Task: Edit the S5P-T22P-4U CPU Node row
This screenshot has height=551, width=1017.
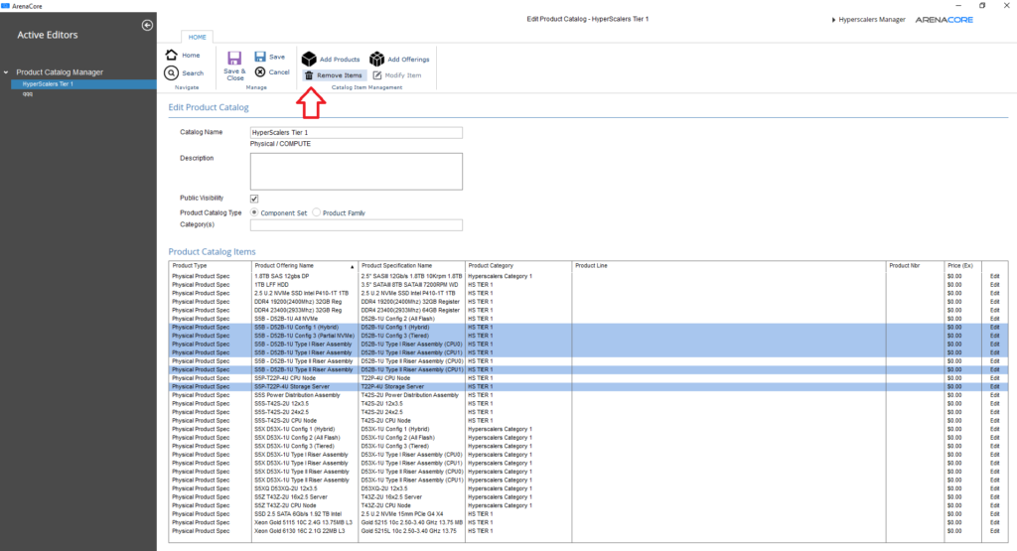Action: [994, 378]
